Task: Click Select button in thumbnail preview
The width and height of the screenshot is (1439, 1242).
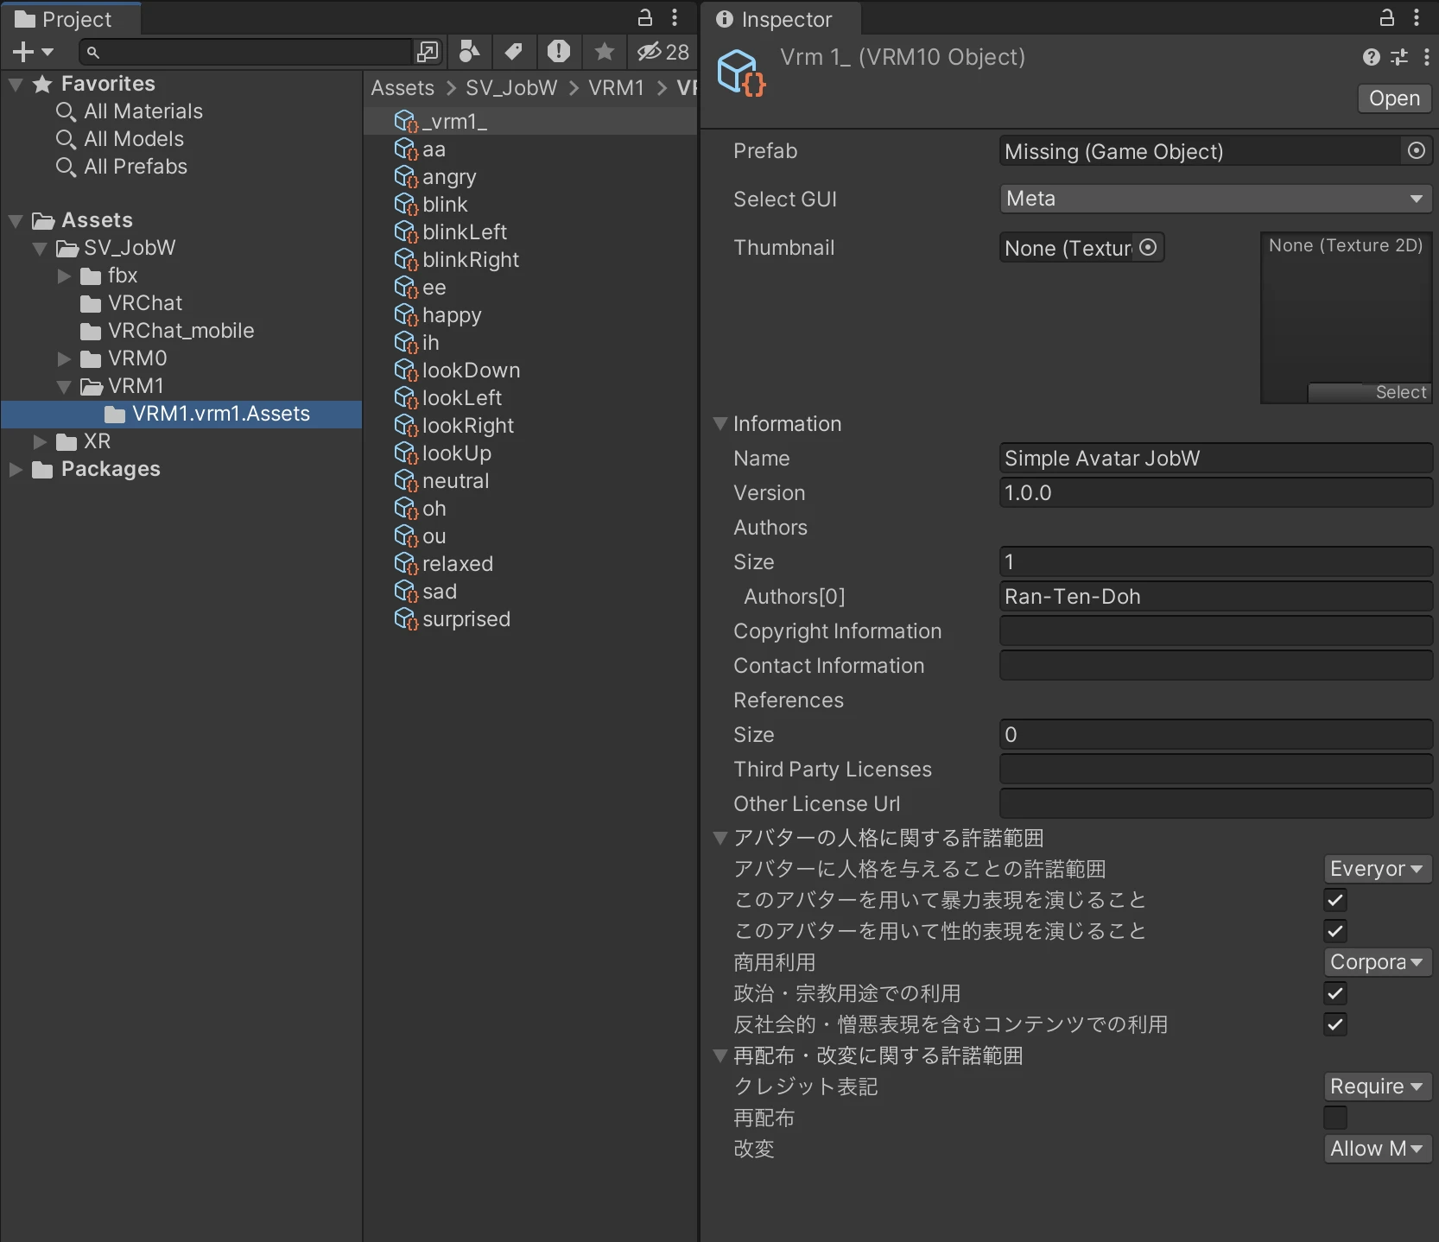Action: [1369, 392]
